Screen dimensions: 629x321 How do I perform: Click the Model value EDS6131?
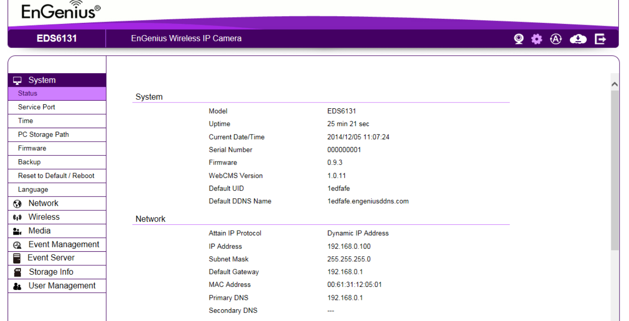tap(342, 111)
